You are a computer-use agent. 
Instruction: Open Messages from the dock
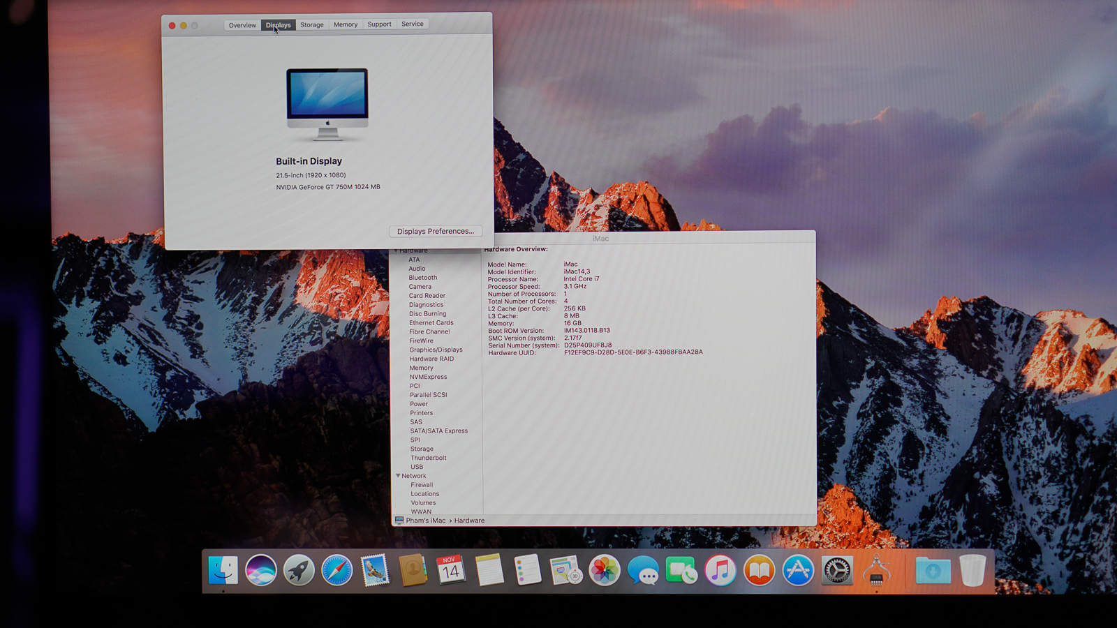pos(642,571)
